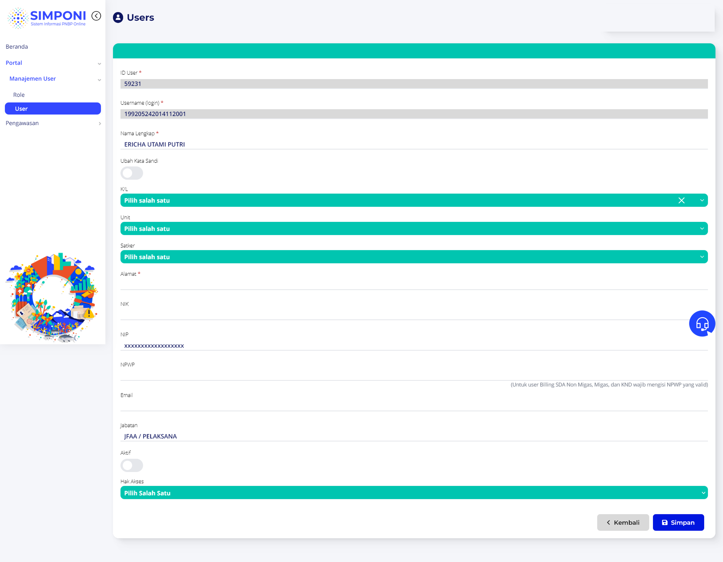Click the Username login field

414,114
